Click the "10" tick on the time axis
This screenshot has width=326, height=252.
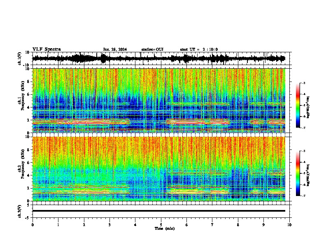point(289,225)
